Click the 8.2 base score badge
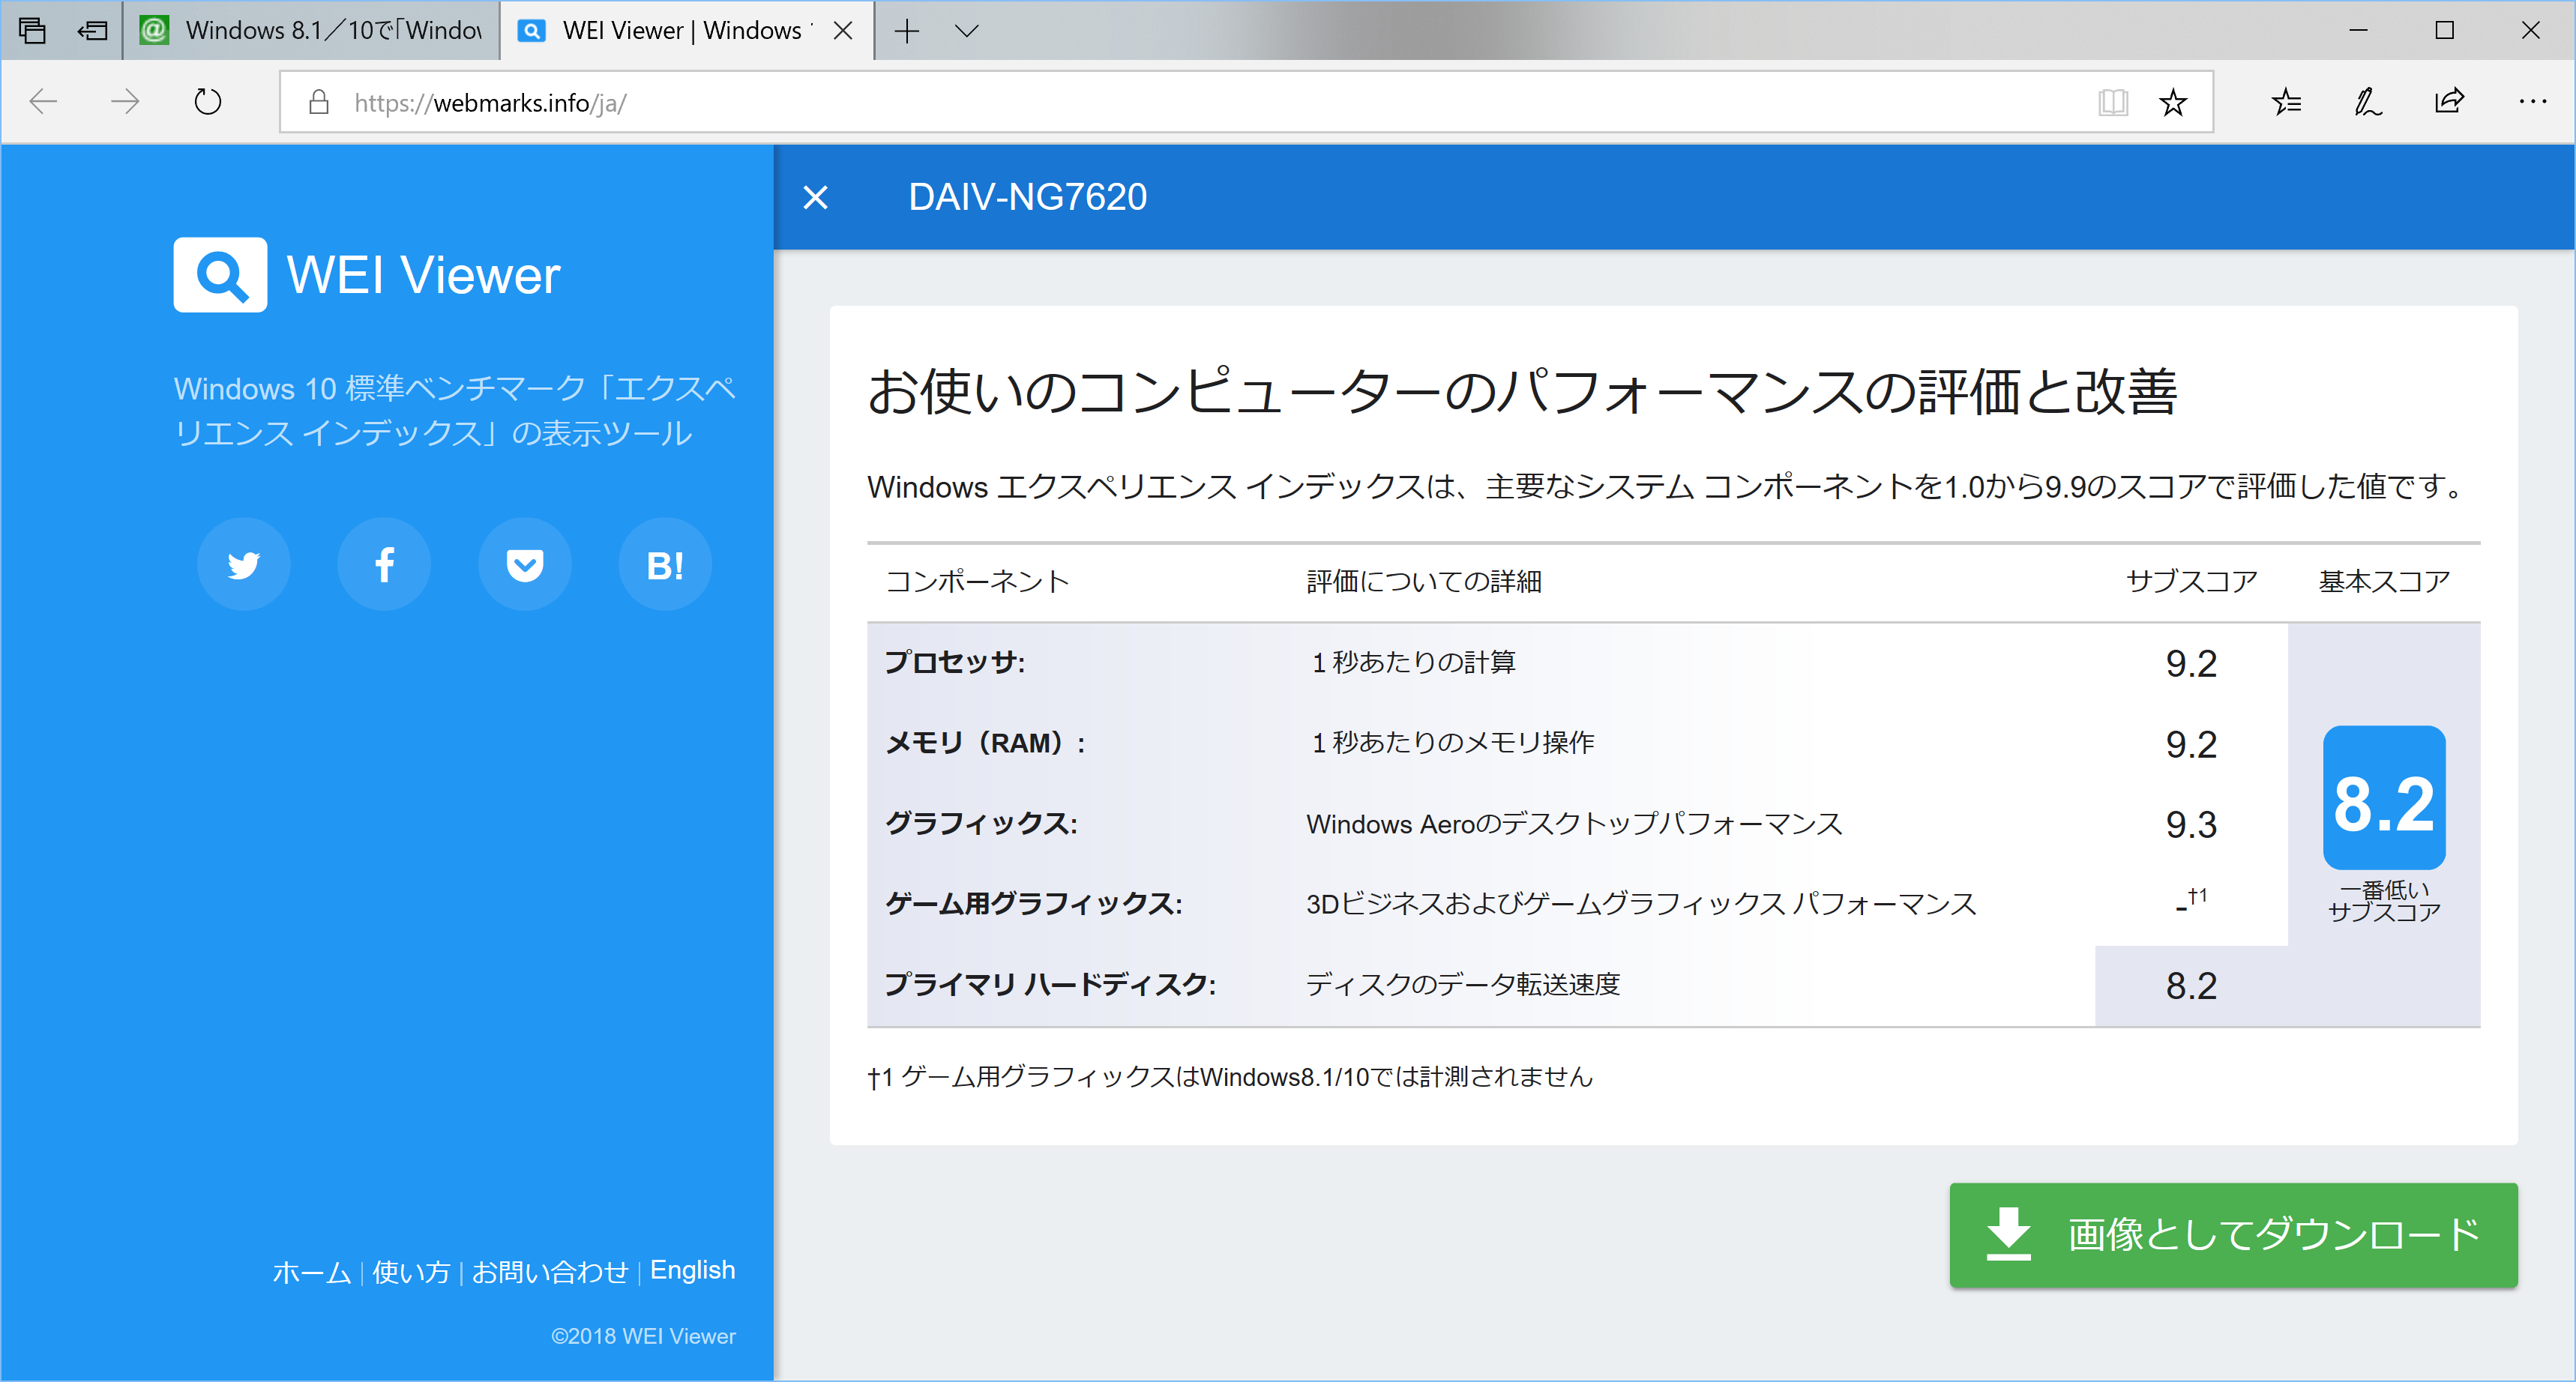The image size is (2576, 1382). pyautogui.click(x=2384, y=798)
